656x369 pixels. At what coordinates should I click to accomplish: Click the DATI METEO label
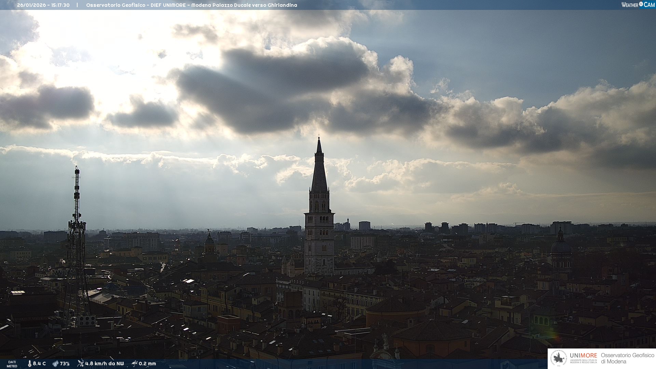coord(12,364)
